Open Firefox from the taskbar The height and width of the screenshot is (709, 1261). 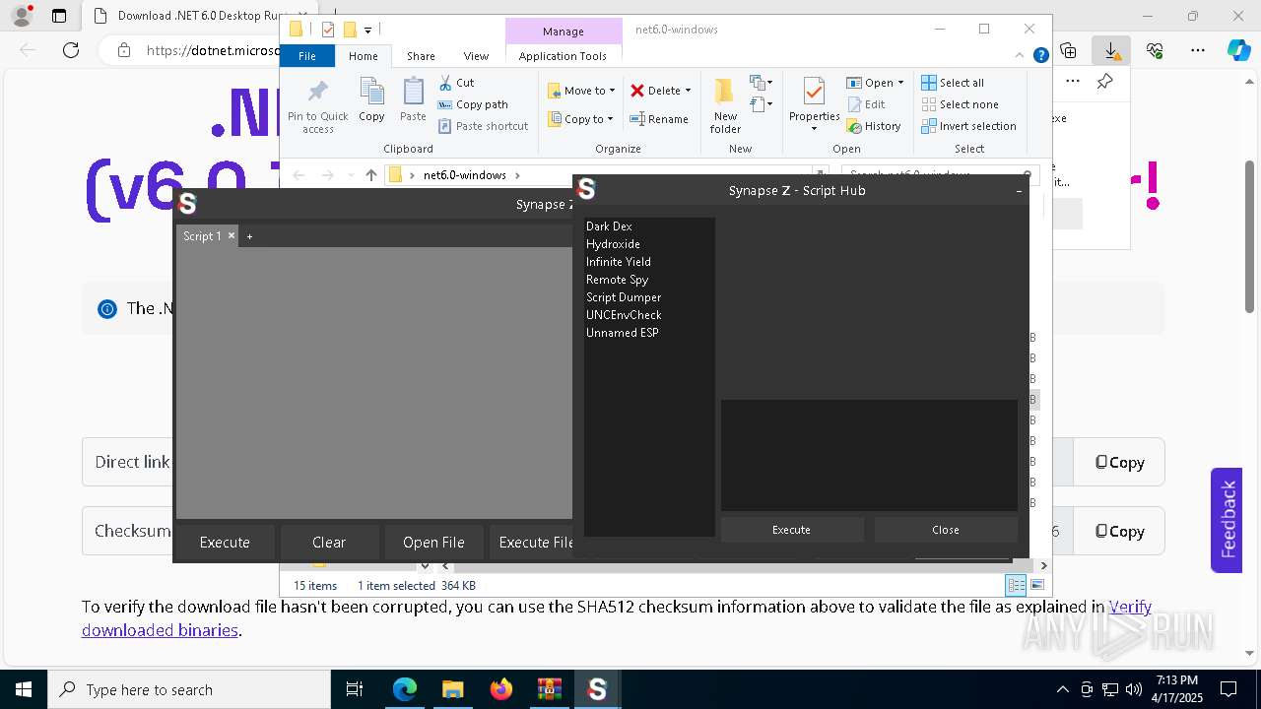[x=501, y=689]
